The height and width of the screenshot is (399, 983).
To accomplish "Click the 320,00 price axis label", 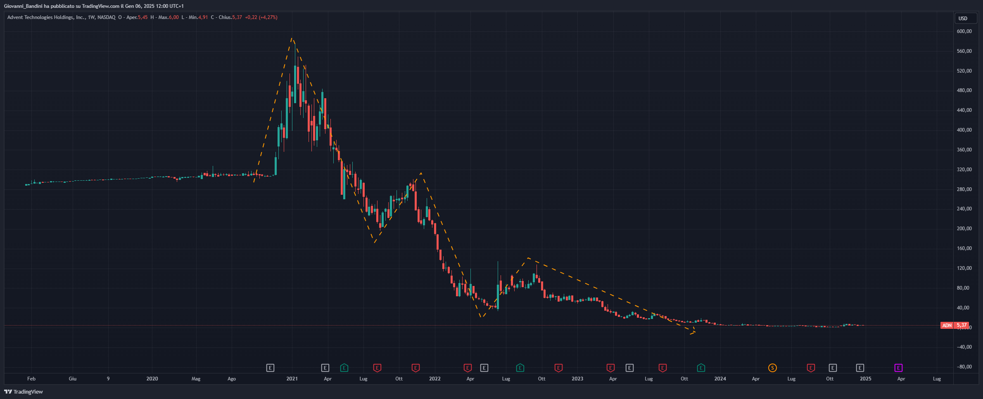I will click(964, 170).
